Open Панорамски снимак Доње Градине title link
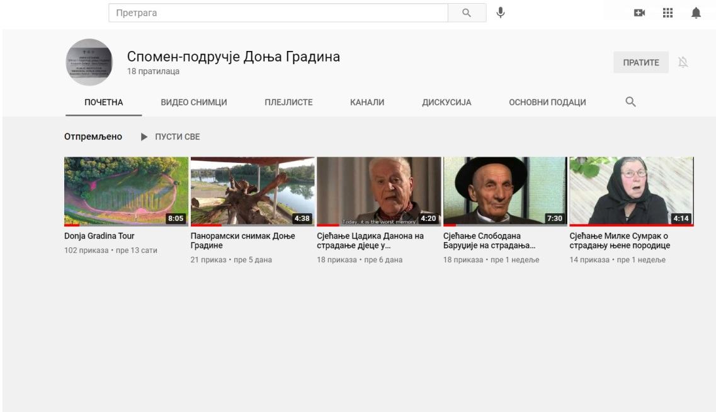Viewport: 716px width, 412px height. pyautogui.click(x=242, y=240)
